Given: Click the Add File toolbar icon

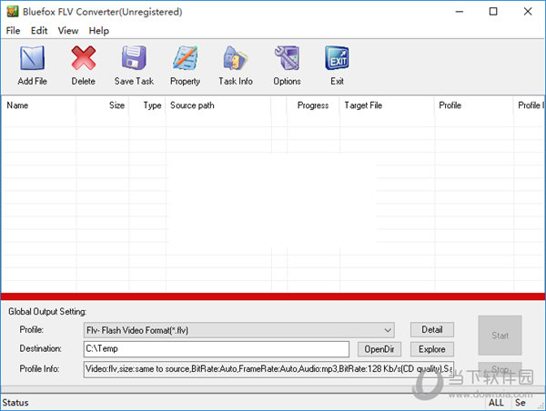Looking at the screenshot, I should tap(32, 58).
